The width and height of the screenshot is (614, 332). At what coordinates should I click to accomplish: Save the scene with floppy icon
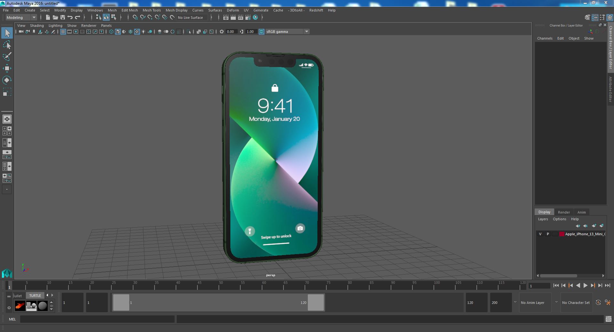pyautogui.click(x=63, y=18)
